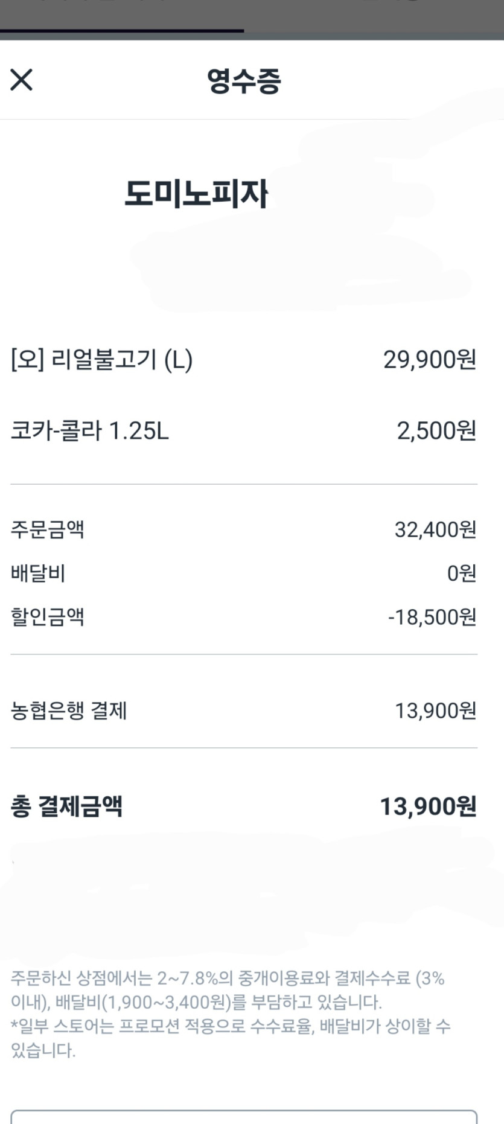Image resolution: width=504 pixels, height=1124 pixels.
Task: Select the [오] 리얼불고기 (L) item
Action: click(x=102, y=360)
